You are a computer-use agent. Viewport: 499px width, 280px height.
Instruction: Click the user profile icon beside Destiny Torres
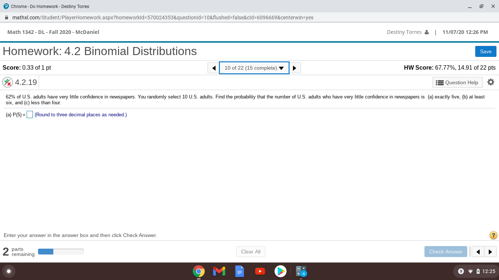pyautogui.click(x=427, y=32)
